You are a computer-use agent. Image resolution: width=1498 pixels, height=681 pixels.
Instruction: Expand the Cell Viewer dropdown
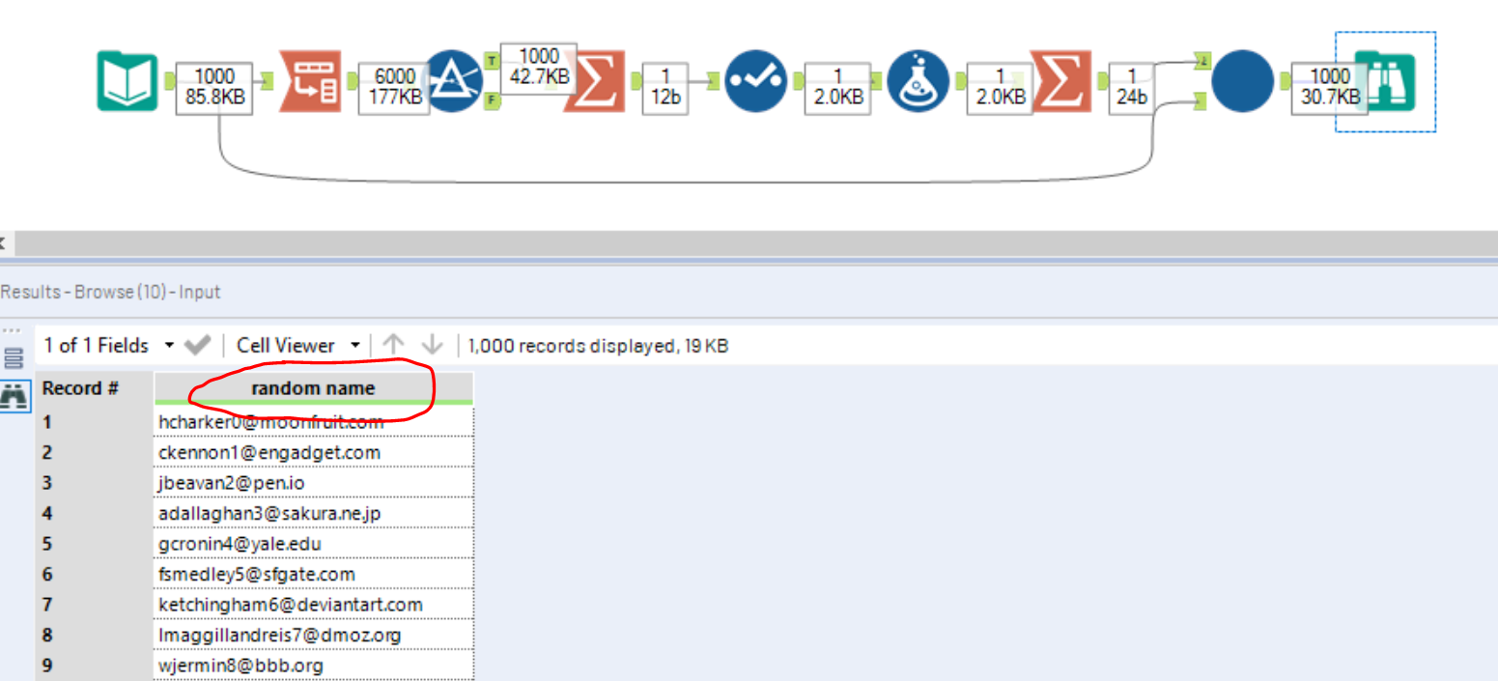(355, 345)
